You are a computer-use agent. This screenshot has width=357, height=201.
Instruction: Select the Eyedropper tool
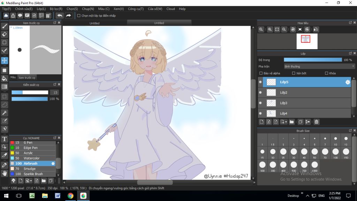[4, 165]
